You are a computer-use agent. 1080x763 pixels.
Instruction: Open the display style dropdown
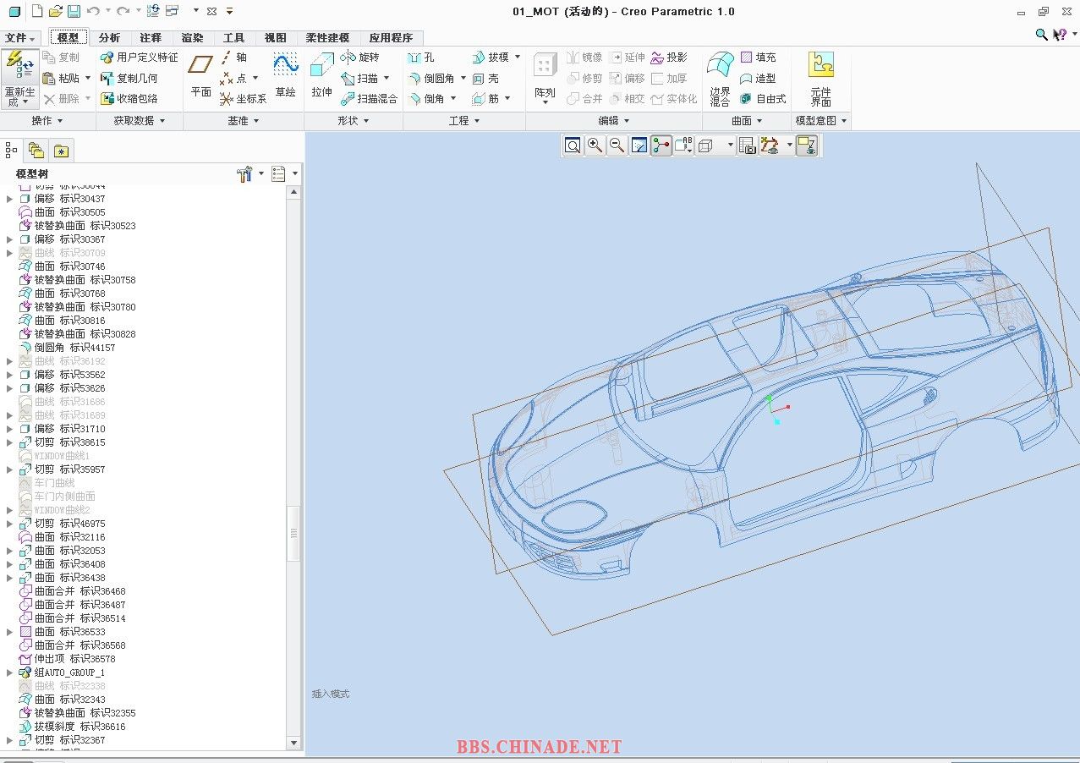pyautogui.click(x=730, y=145)
